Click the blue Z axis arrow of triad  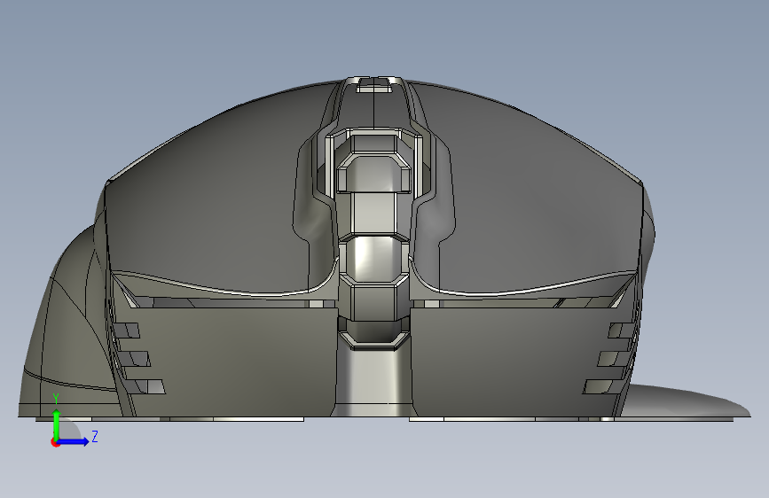[x=74, y=441]
